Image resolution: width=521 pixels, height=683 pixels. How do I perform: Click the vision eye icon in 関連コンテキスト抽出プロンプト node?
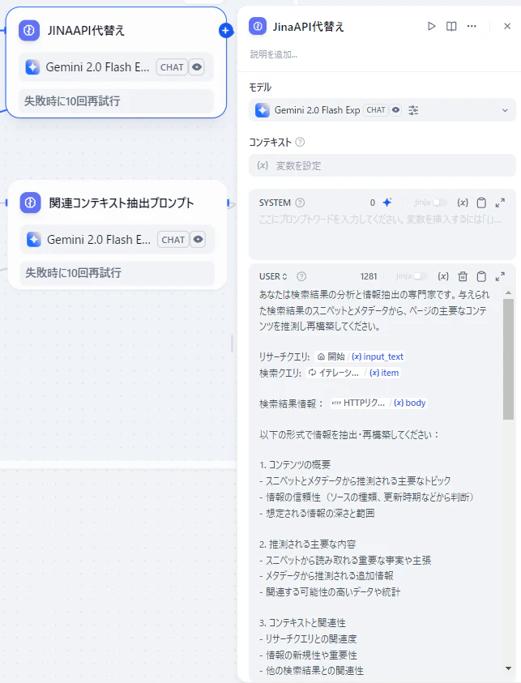click(x=198, y=240)
